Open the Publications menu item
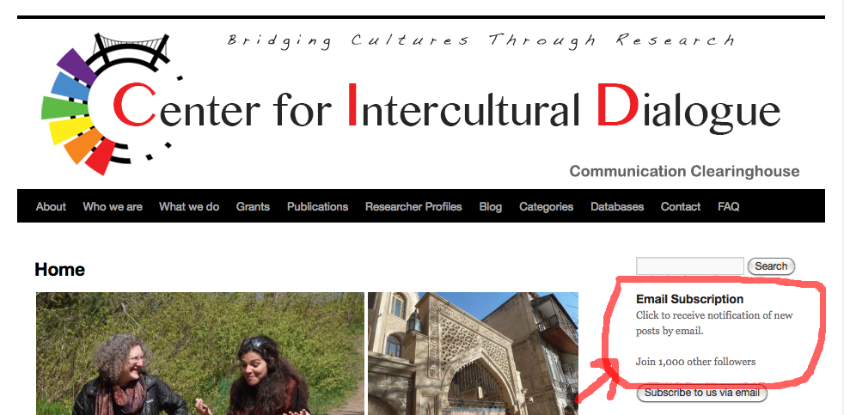 pyautogui.click(x=318, y=207)
